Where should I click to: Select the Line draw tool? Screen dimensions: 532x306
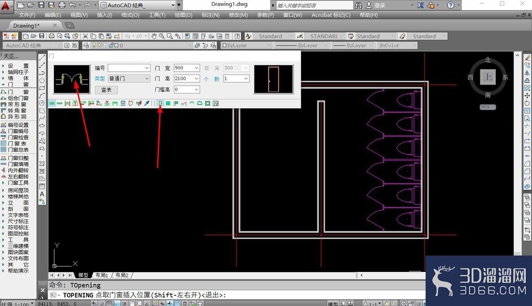click(x=42, y=58)
